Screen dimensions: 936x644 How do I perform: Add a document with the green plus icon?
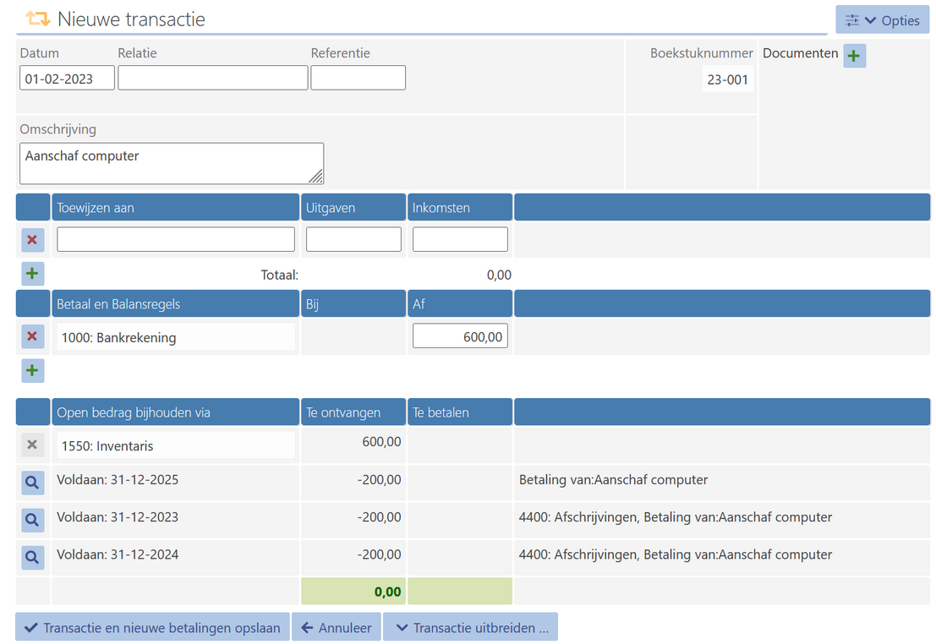tap(854, 56)
